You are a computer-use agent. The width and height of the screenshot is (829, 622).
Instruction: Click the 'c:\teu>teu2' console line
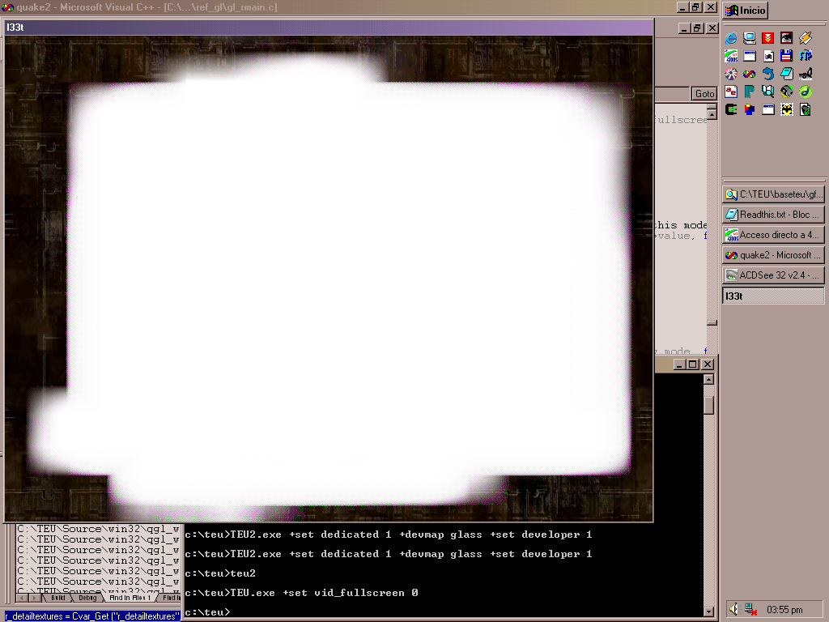click(220, 573)
